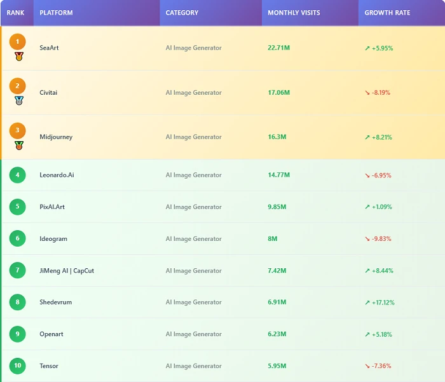The image size is (445, 382).
Task: Click AI Image Generator category for Tensor
Action: (x=193, y=366)
